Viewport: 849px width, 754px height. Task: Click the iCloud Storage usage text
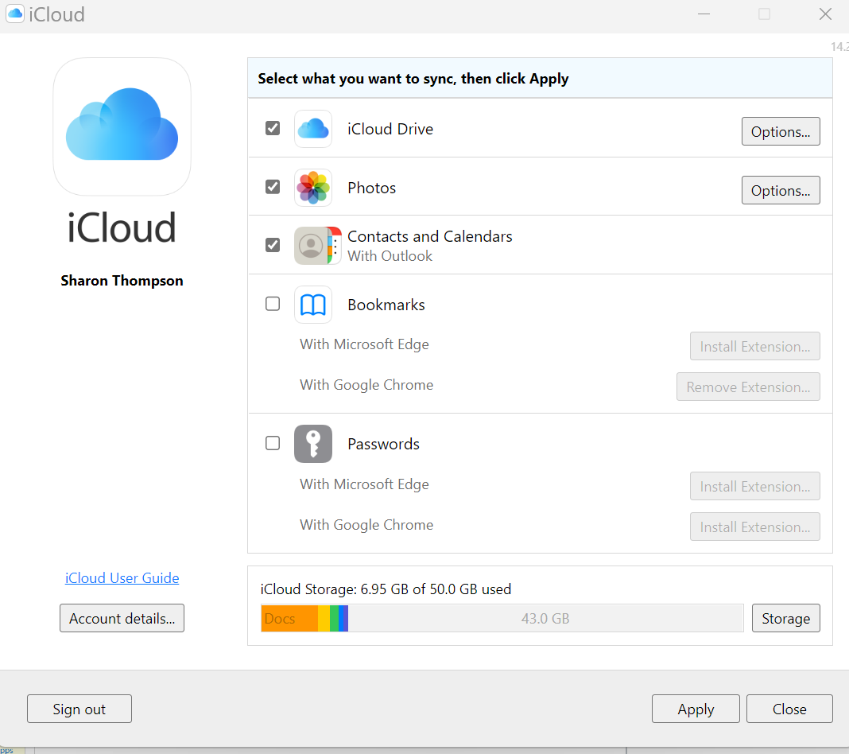point(386,589)
